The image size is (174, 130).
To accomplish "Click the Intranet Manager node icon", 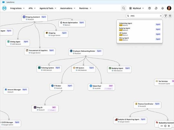I will 6,90.
